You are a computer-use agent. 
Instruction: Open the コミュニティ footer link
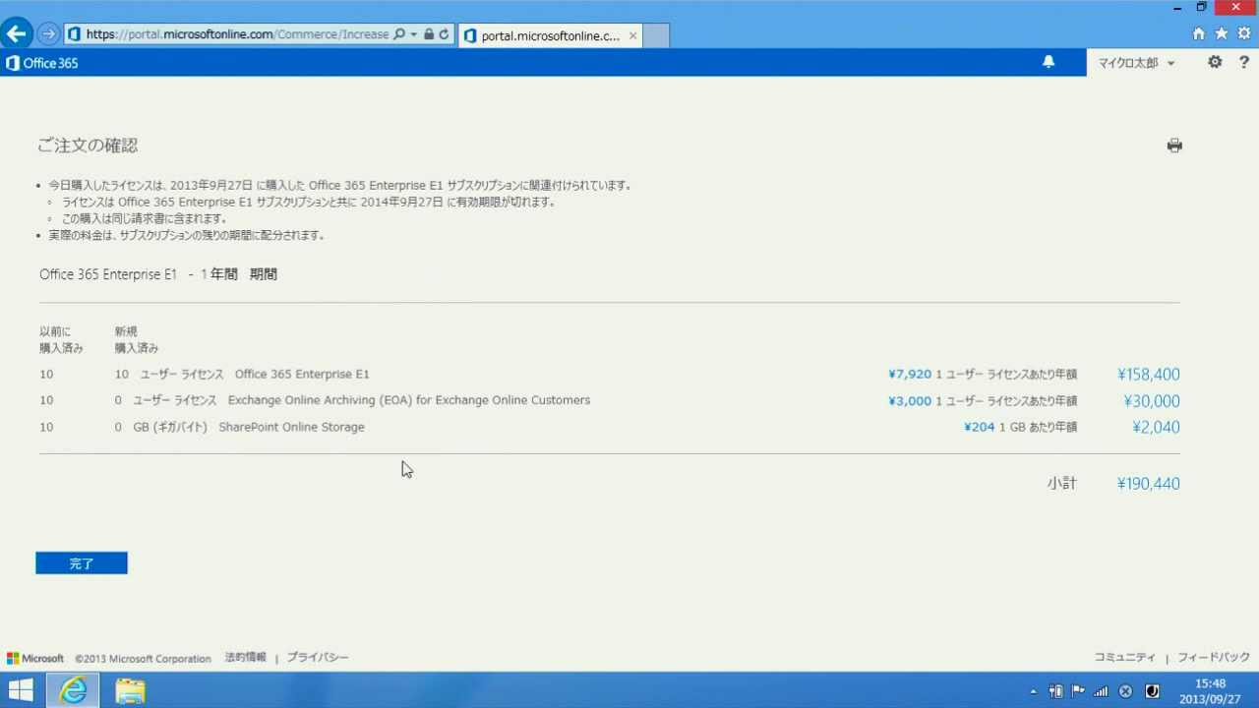[1125, 658]
